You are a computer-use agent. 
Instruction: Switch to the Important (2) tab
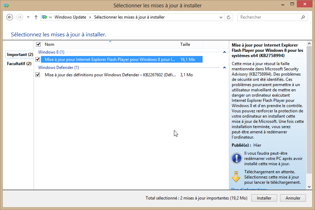[20, 55]
